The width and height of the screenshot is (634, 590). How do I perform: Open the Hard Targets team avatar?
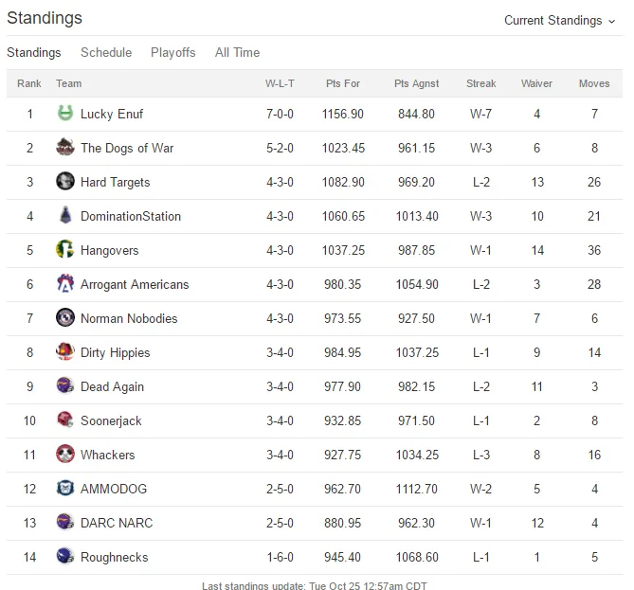point(65,181)
